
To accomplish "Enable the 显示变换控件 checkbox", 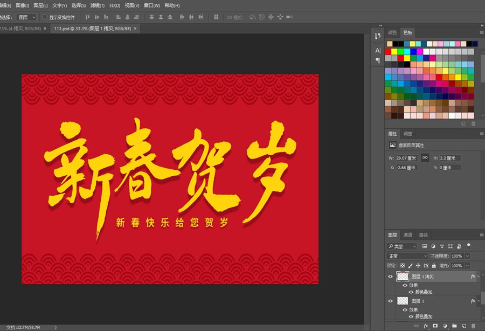I will click(45, 17).
